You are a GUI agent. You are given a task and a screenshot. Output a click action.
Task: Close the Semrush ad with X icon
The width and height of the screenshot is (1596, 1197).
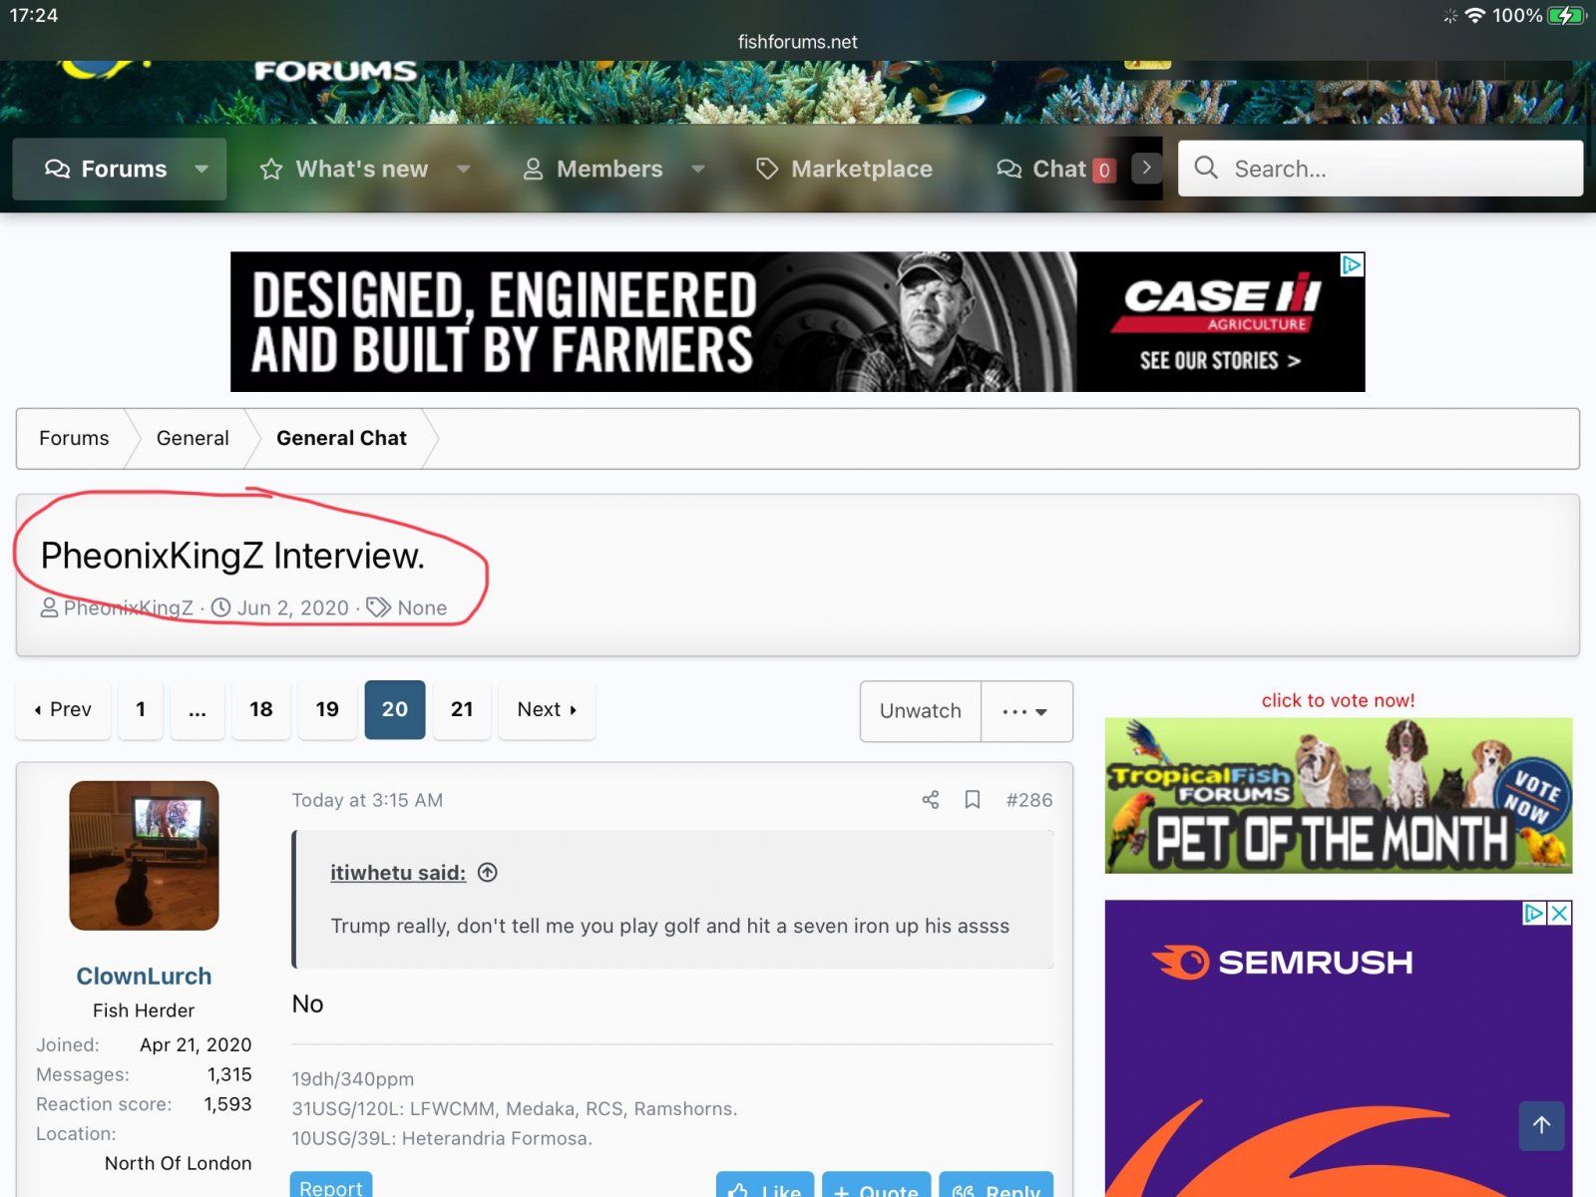pyautogui.click(x=1560, y=913)
